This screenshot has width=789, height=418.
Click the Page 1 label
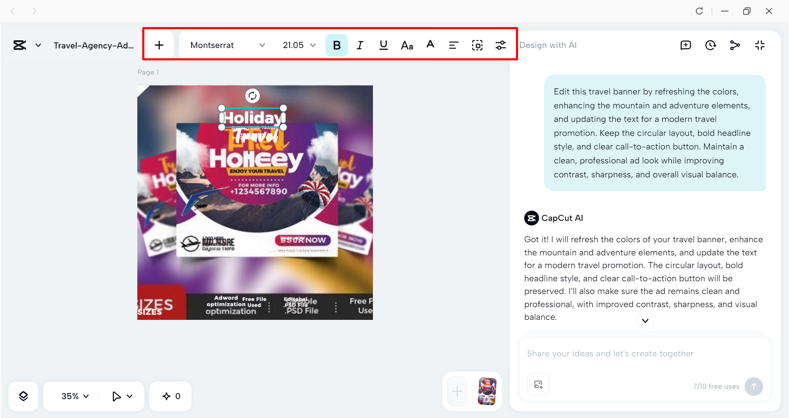point(148,72)
